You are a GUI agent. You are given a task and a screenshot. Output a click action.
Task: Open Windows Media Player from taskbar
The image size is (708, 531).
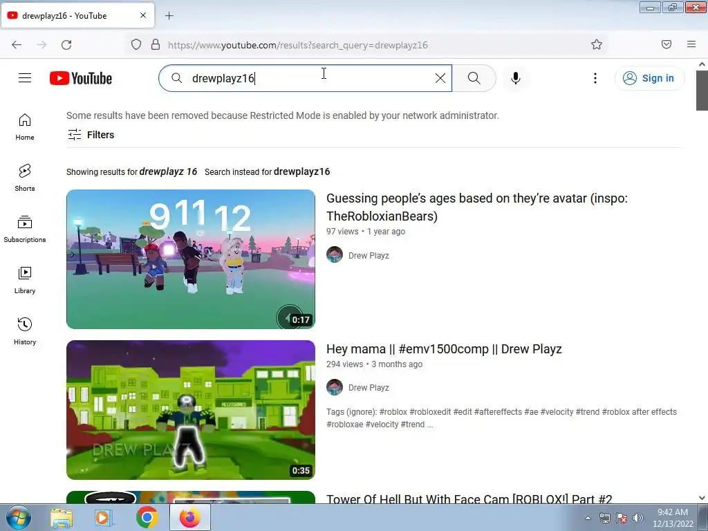[x=104, y=518]
